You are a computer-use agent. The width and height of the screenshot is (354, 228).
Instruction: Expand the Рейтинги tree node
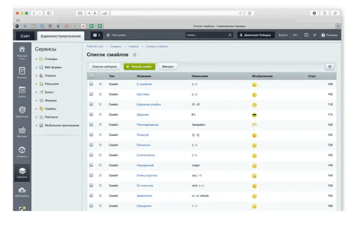point(36,117)
